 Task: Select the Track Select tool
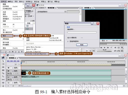[3, 64]
